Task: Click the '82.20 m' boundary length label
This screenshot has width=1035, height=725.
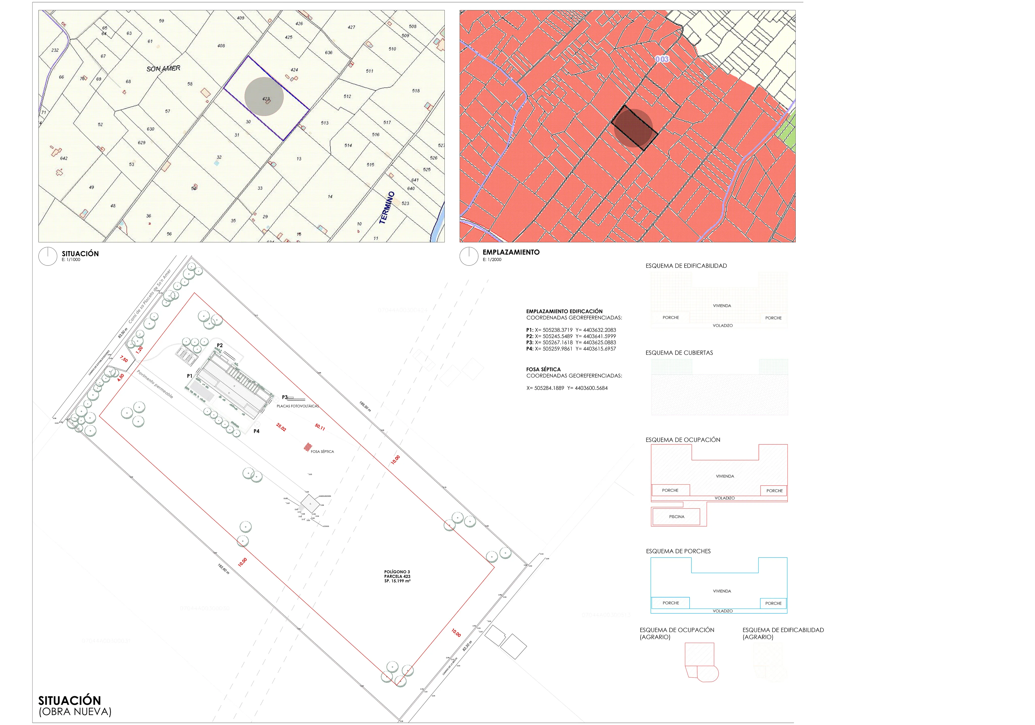Action: (x=467, y=646)
